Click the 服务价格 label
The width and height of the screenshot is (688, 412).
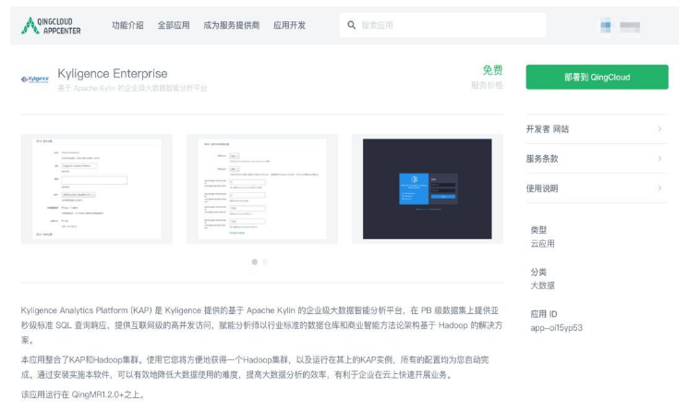click(x=487, y=85)
